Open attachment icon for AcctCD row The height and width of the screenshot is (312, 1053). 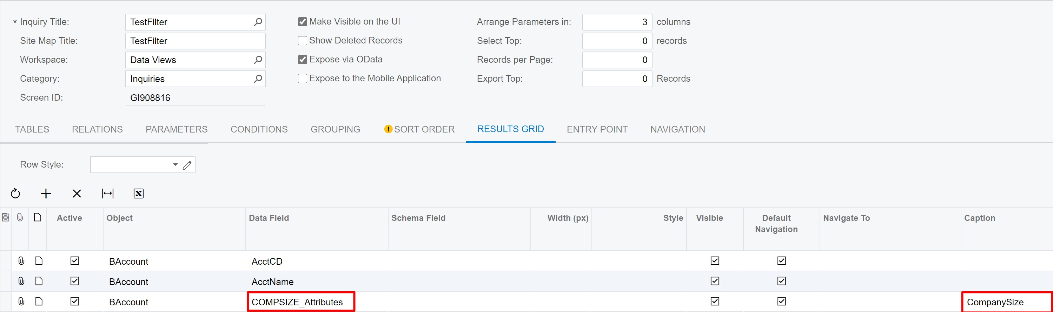pyautogui.click(x=21, y=261)
